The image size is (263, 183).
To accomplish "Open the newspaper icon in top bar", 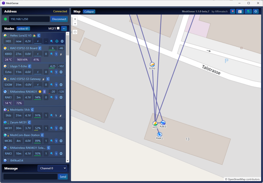I will pyautogui.click(x=240, y=11).
